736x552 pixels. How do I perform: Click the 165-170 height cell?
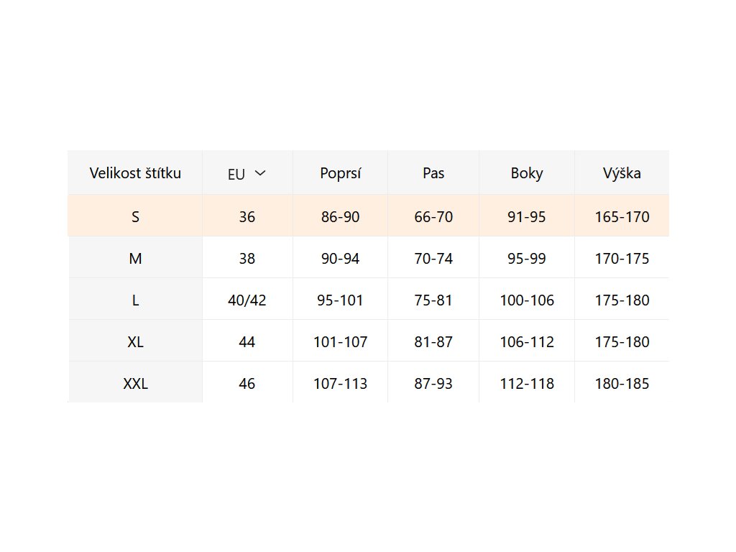coord(622,216)
